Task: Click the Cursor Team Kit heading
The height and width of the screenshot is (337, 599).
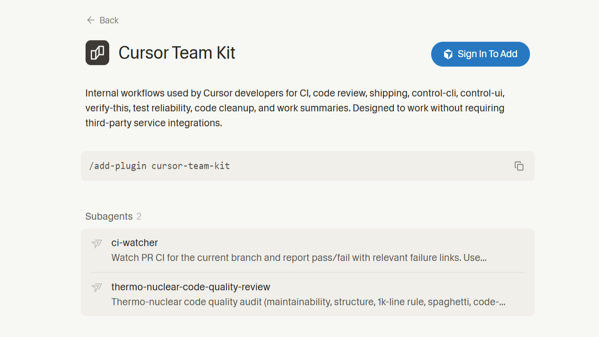Action: click(177, 52)
